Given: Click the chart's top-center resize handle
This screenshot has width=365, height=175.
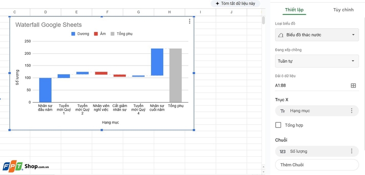Looking at the screenshot, I should tap(102, 16).
